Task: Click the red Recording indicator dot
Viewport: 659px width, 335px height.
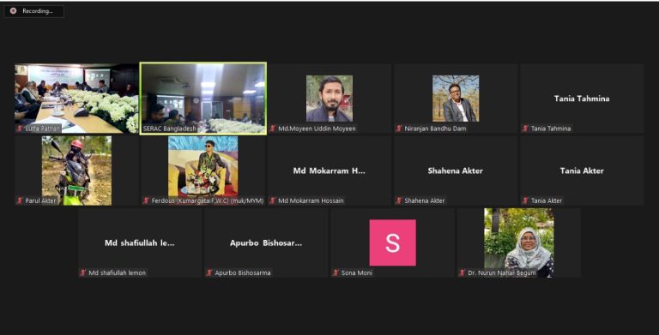Action: pyautogui.click(x=13, y=11)
